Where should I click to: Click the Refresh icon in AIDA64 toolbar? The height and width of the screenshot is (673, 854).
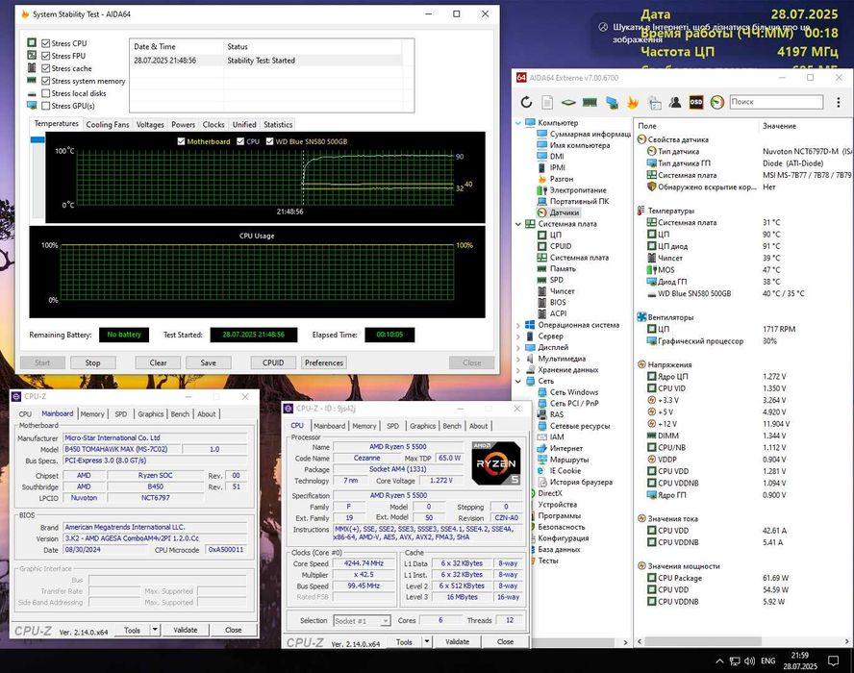point(526,102)
